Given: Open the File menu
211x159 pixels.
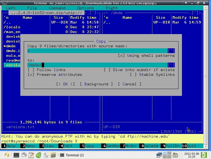Looking at the screenshot, I should pyautogui.click(x=32, y=8).
